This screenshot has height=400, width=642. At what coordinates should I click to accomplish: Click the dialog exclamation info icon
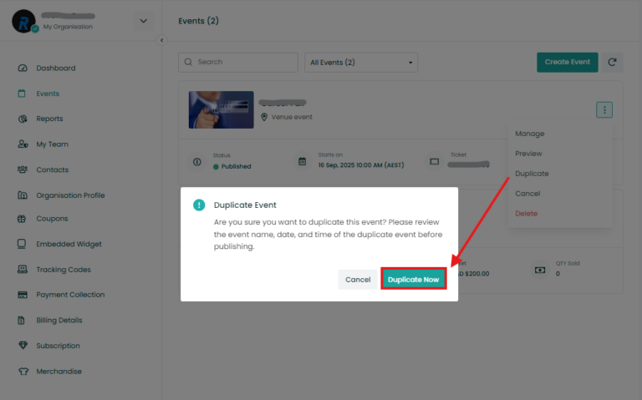tap(199, 205)
